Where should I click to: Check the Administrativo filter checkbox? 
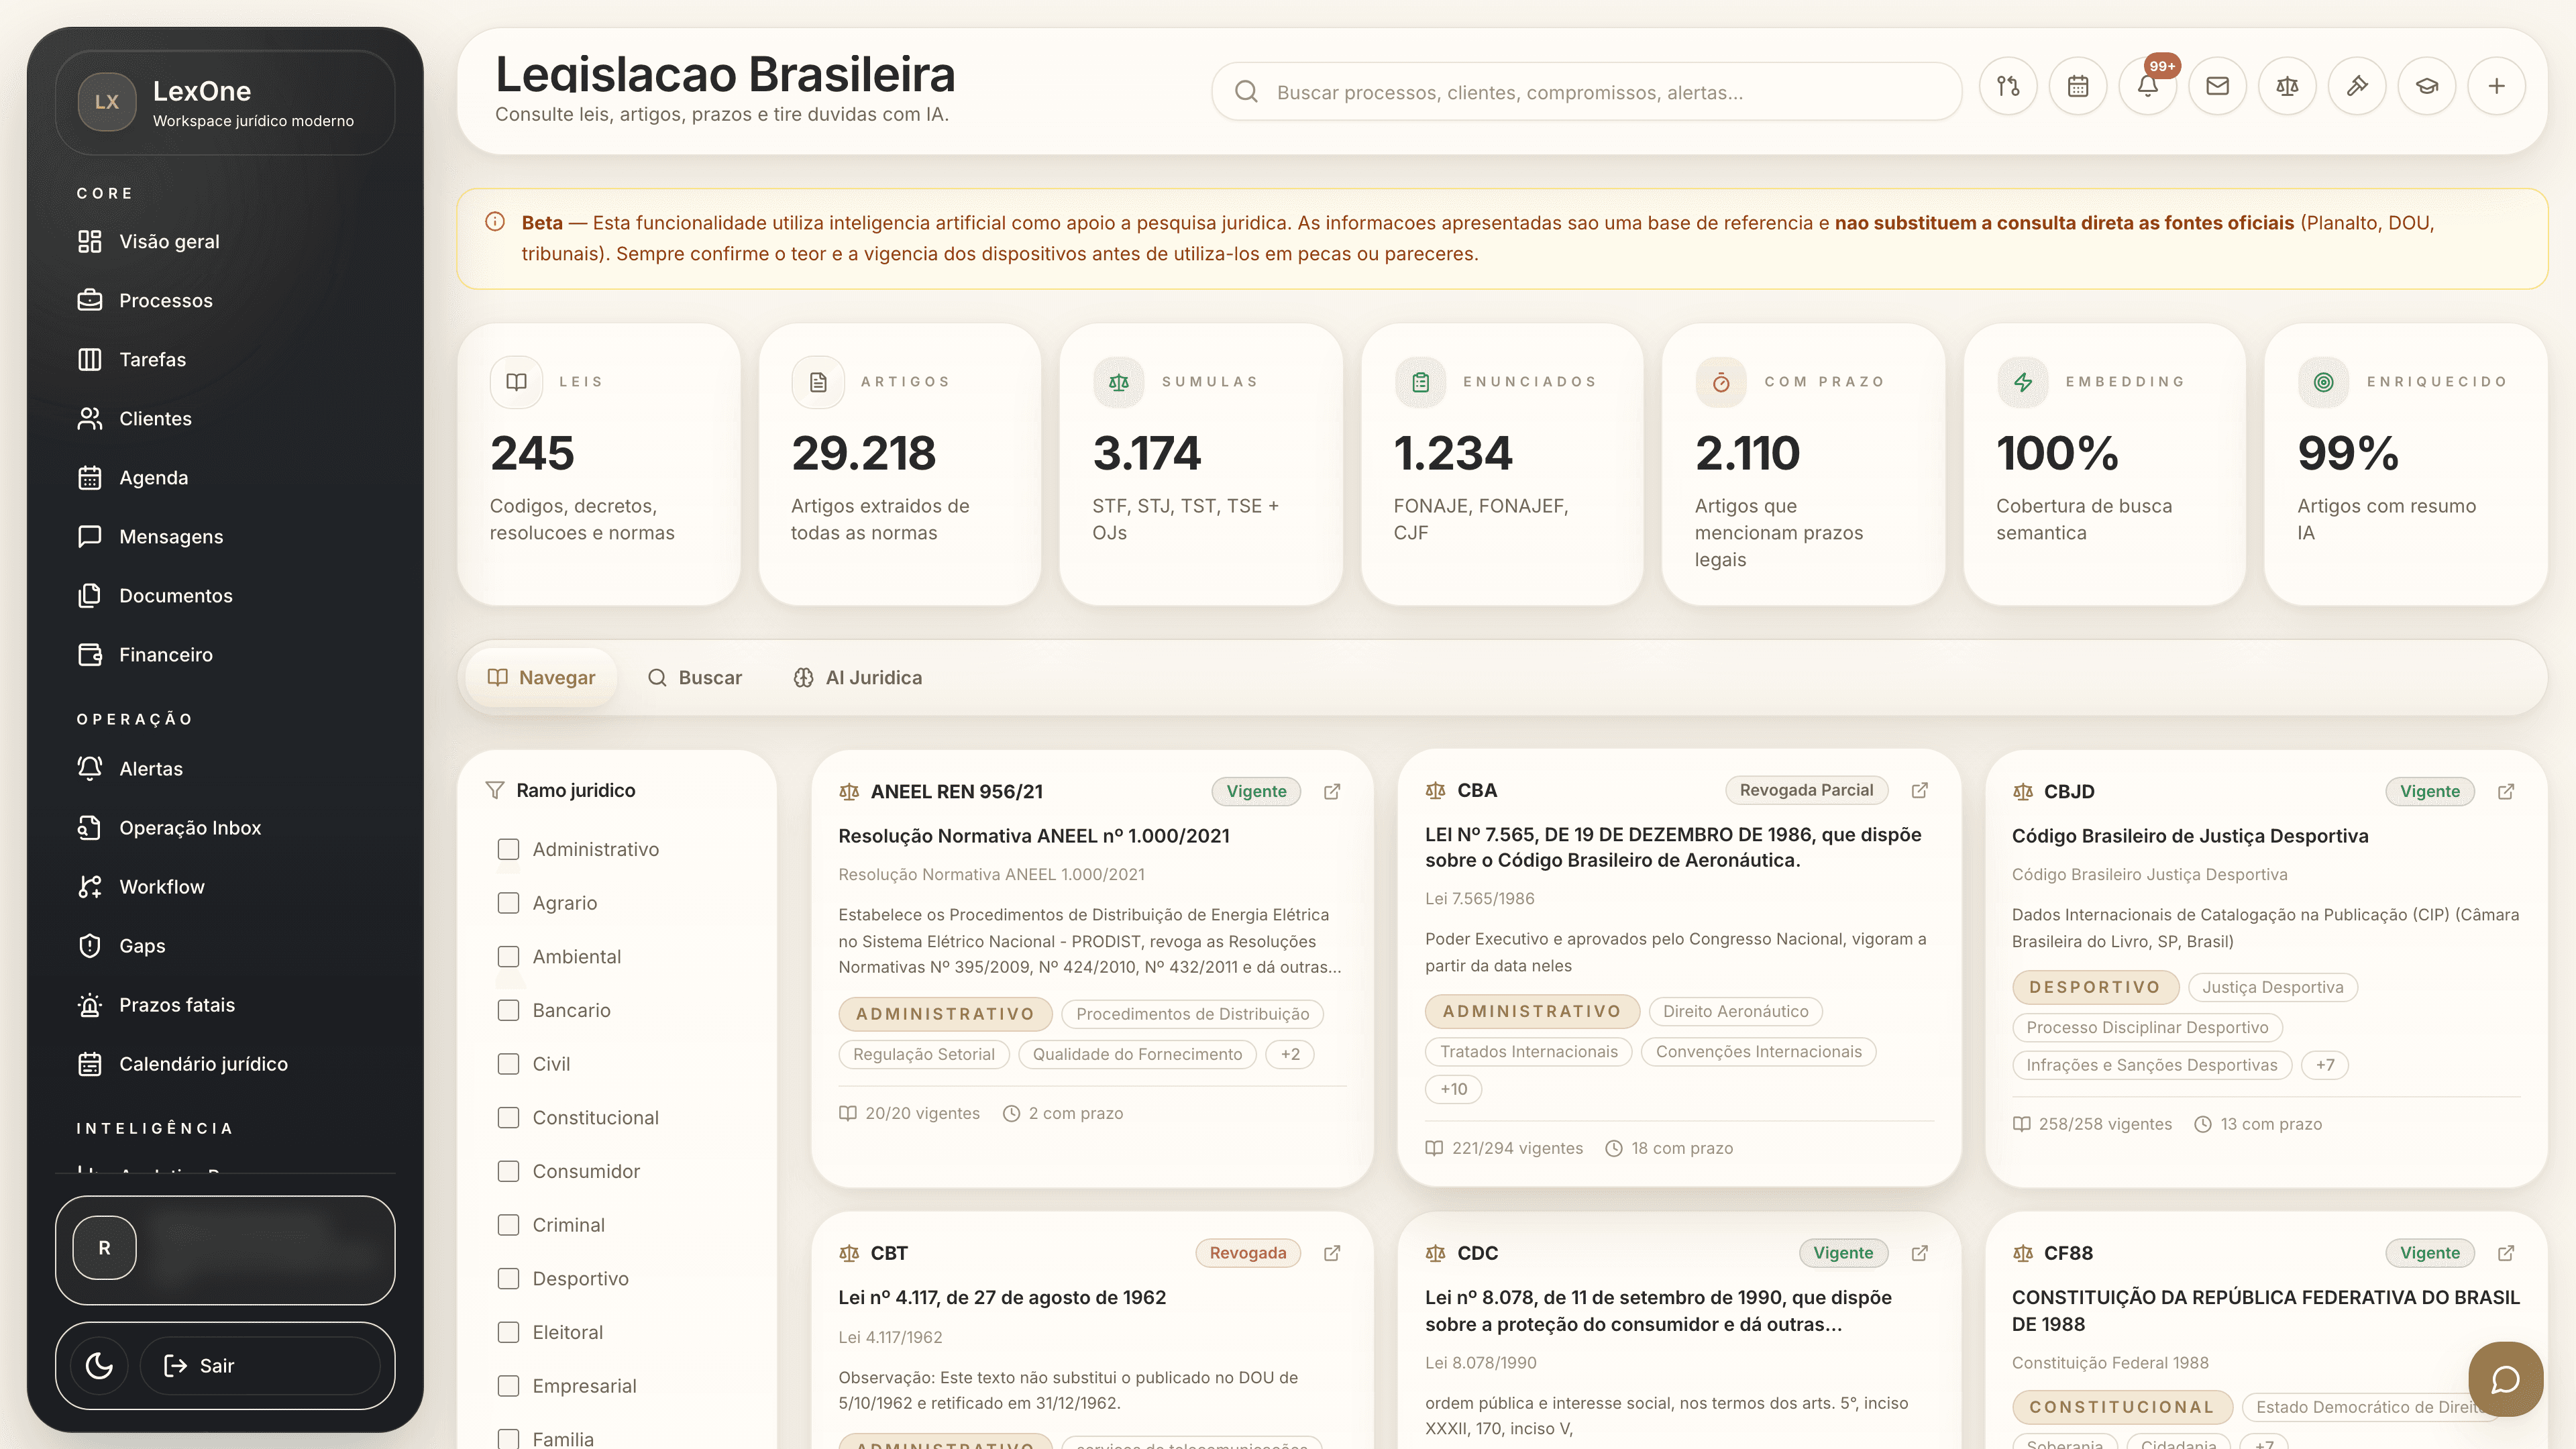(x=509, y=849)
